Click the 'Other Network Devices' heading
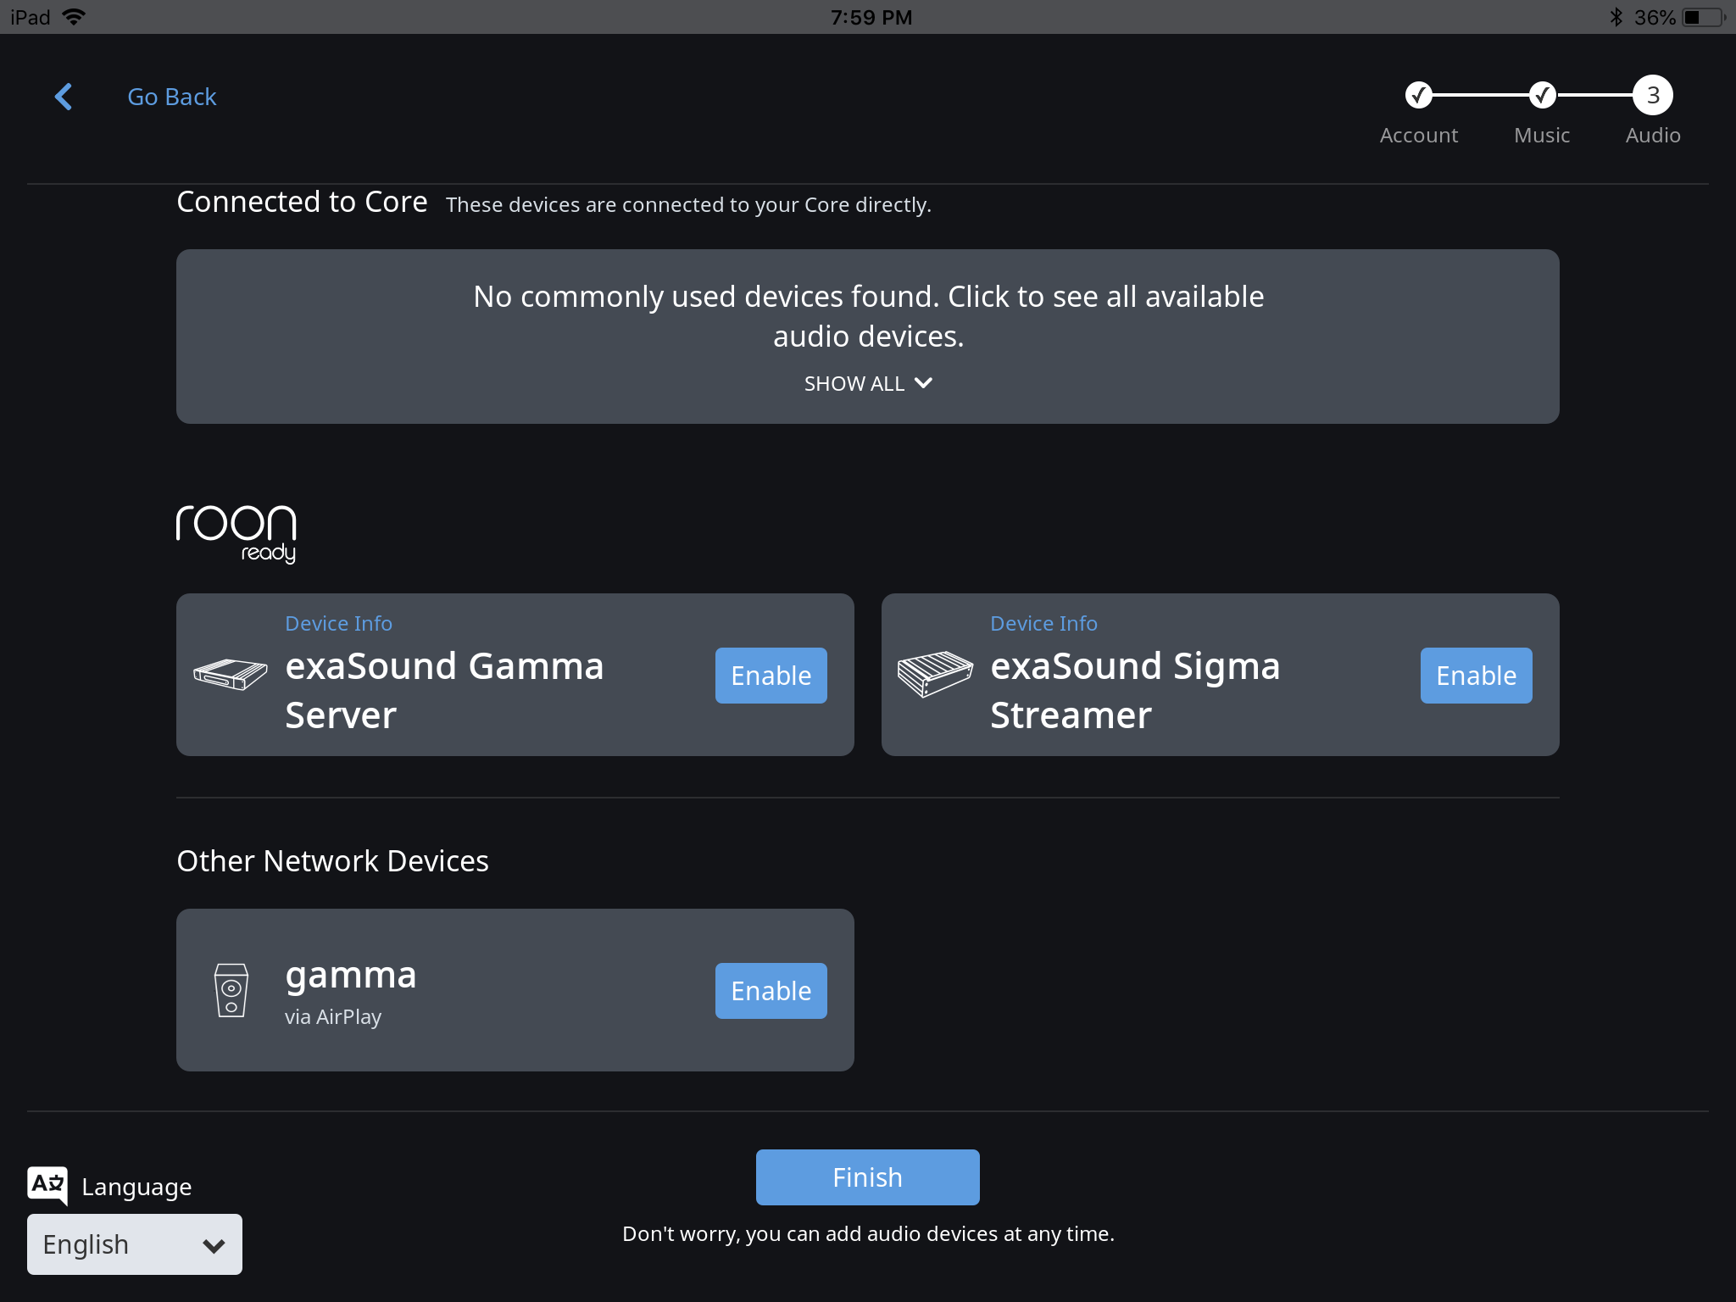The width and height of the screenshot is (1736, 1302). click(333, 861)
